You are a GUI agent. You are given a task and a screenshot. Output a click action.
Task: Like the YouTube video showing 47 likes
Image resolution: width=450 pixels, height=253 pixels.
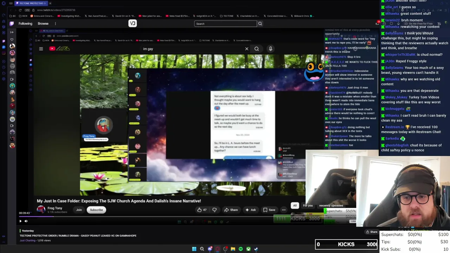click(x=202, y=210)
